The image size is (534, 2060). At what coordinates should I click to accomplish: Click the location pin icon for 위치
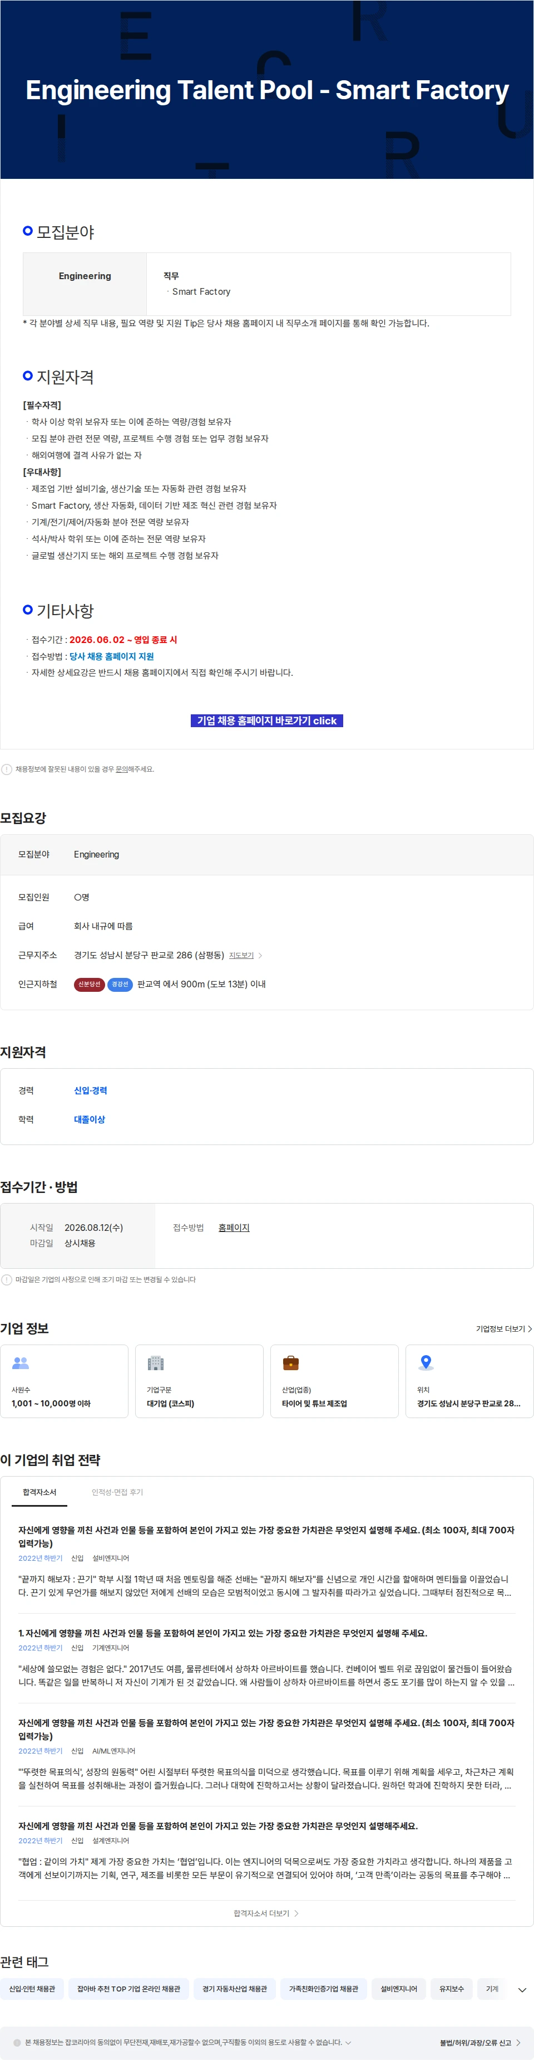[x=426, y=1363]
